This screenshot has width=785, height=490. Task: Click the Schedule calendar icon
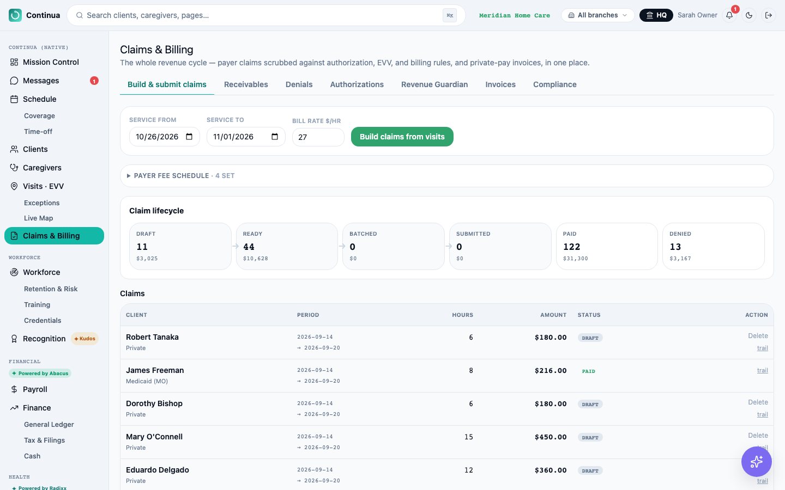coord(14,99)
